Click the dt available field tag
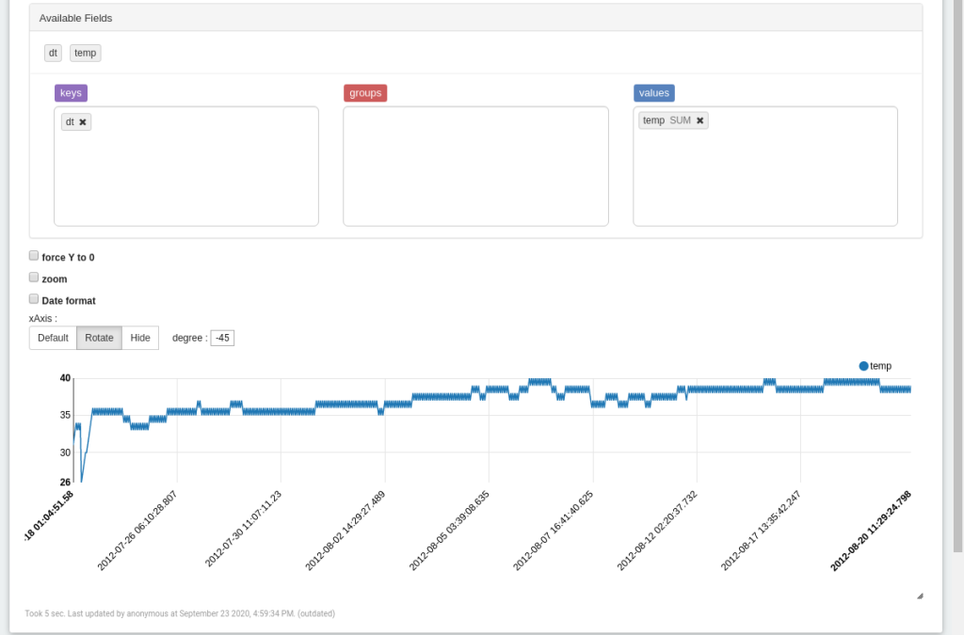964x635 pixels. click(53, 53)
